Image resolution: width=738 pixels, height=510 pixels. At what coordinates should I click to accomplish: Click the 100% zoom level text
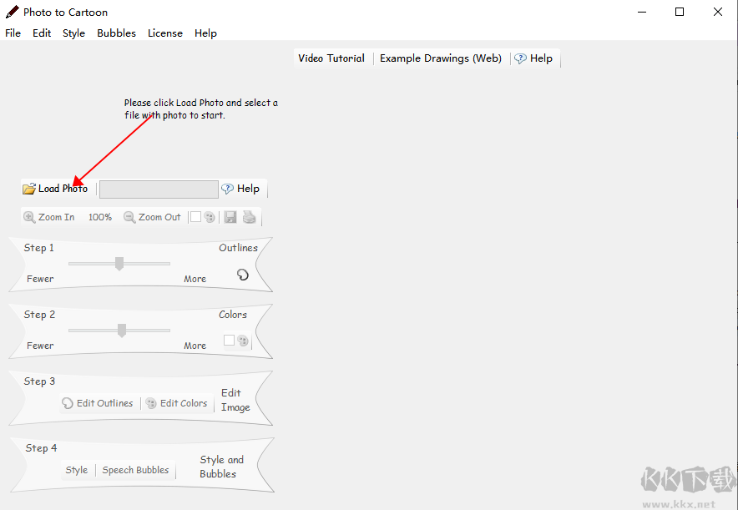pos(100,217)
